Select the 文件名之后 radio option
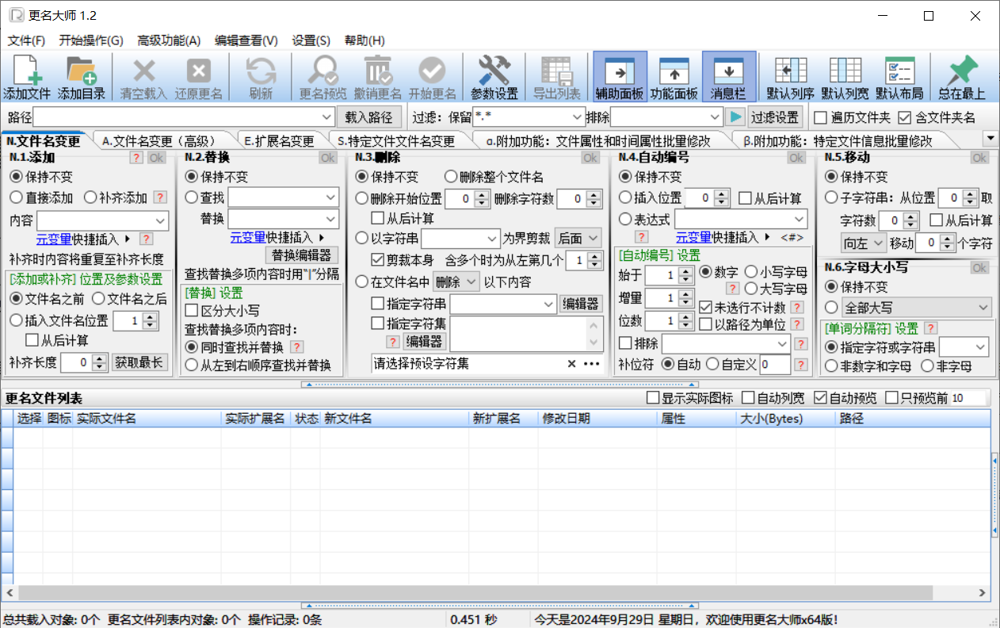The image size is (1000, 628). point(98,298)
